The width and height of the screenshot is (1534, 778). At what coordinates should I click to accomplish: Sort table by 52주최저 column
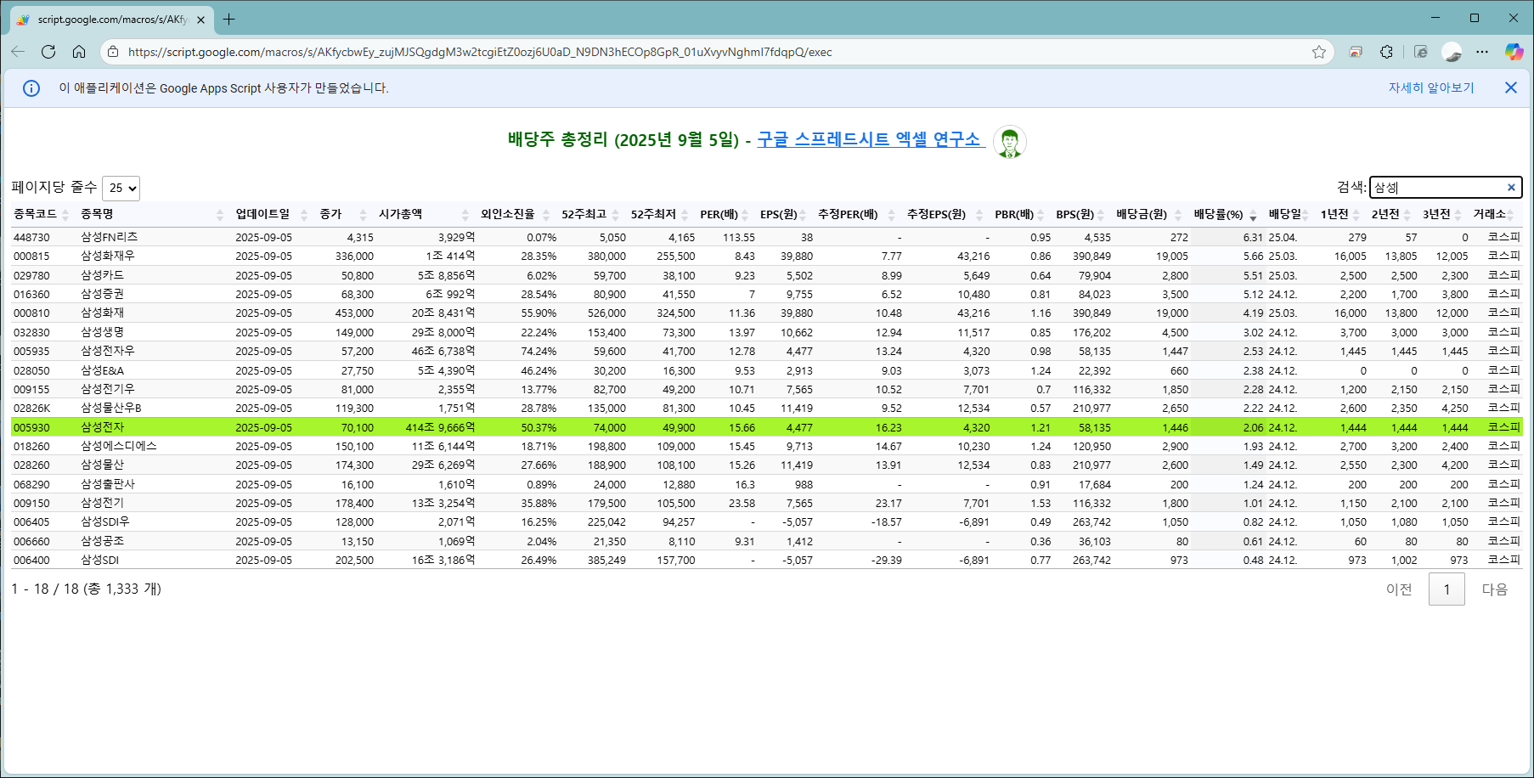[x=660, y=214]
